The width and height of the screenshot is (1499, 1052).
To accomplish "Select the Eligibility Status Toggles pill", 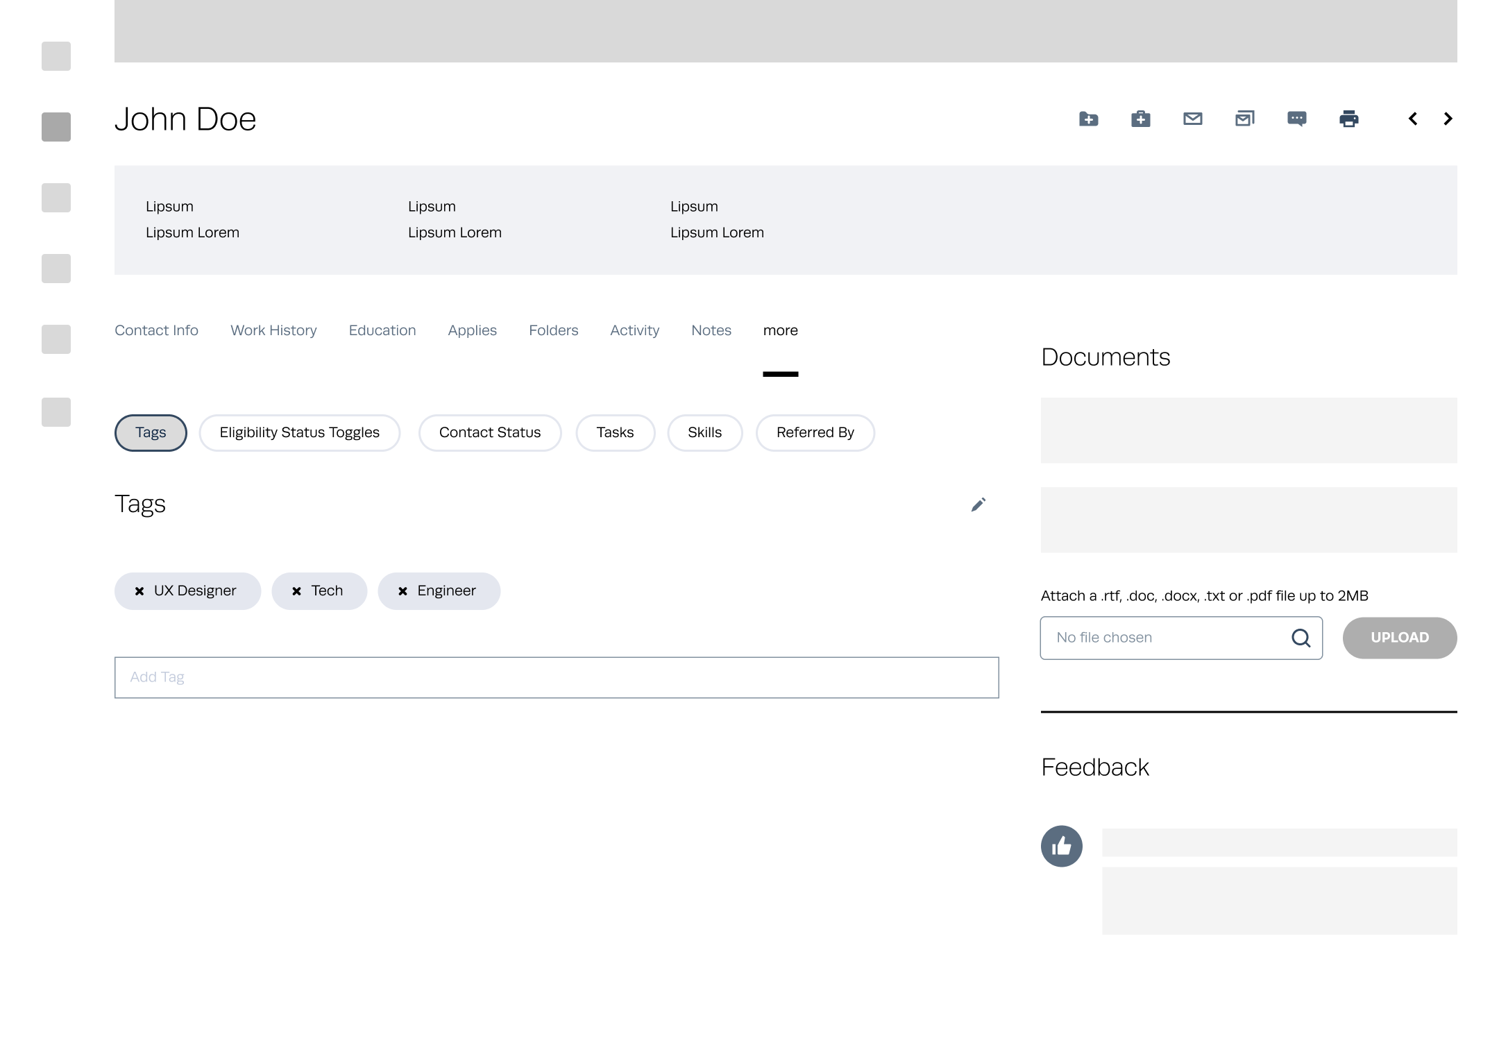I will pyautogui.click(x=299, y=433).
